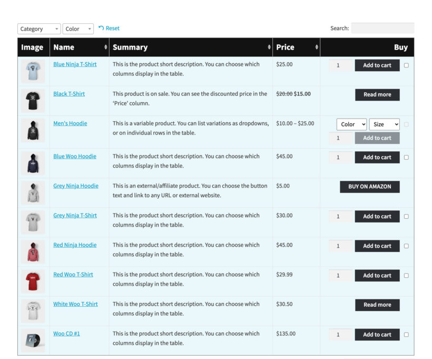The width and height of the screenshot is (432, 359).
Task: Click the Reset filters arrow icon
Action: coord(100,28)
